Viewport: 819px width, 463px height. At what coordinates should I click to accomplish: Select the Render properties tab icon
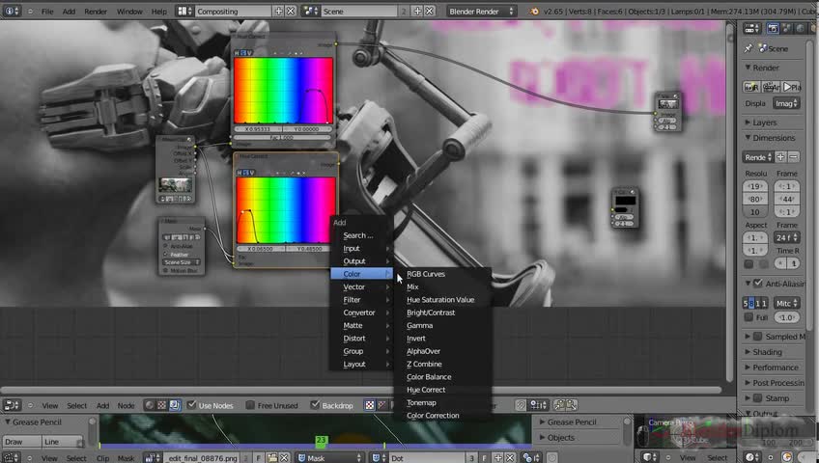773,28
